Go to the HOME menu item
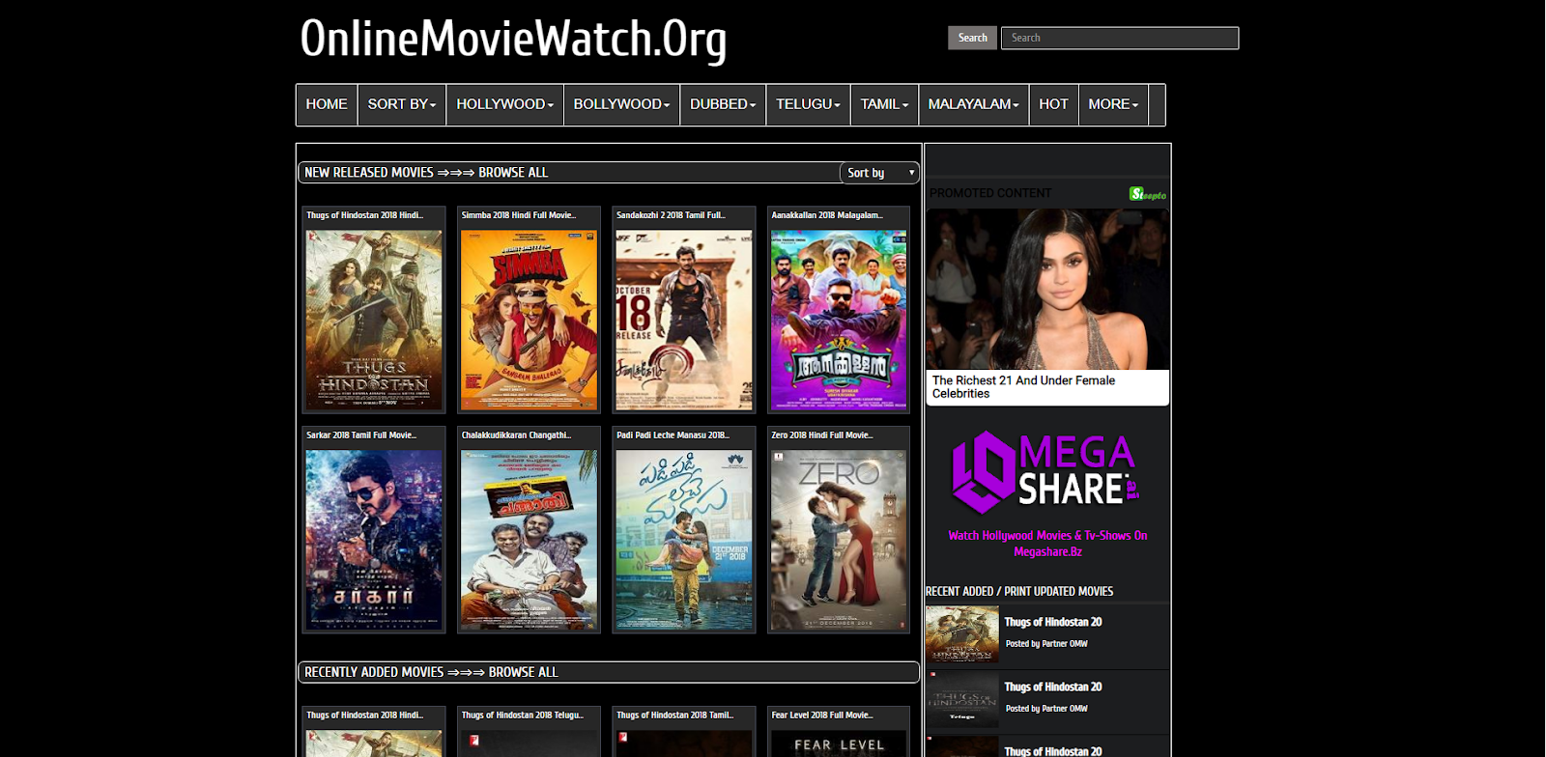 click(327, 104)
